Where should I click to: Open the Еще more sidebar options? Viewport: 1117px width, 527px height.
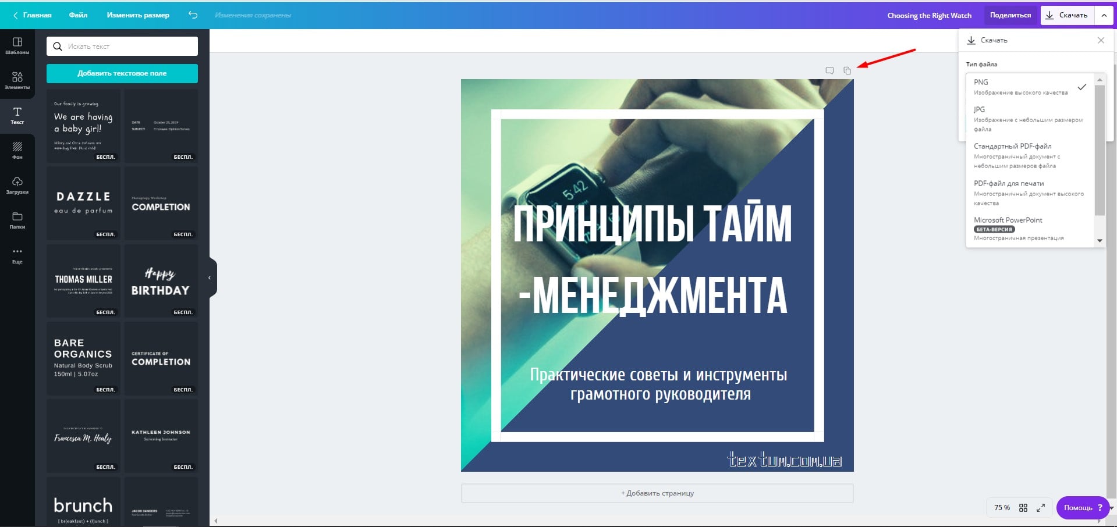tap(17, 255)
